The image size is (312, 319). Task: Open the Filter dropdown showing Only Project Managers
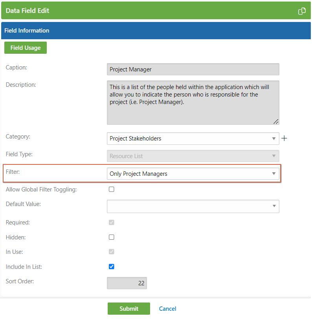click(x=193, y=173)
